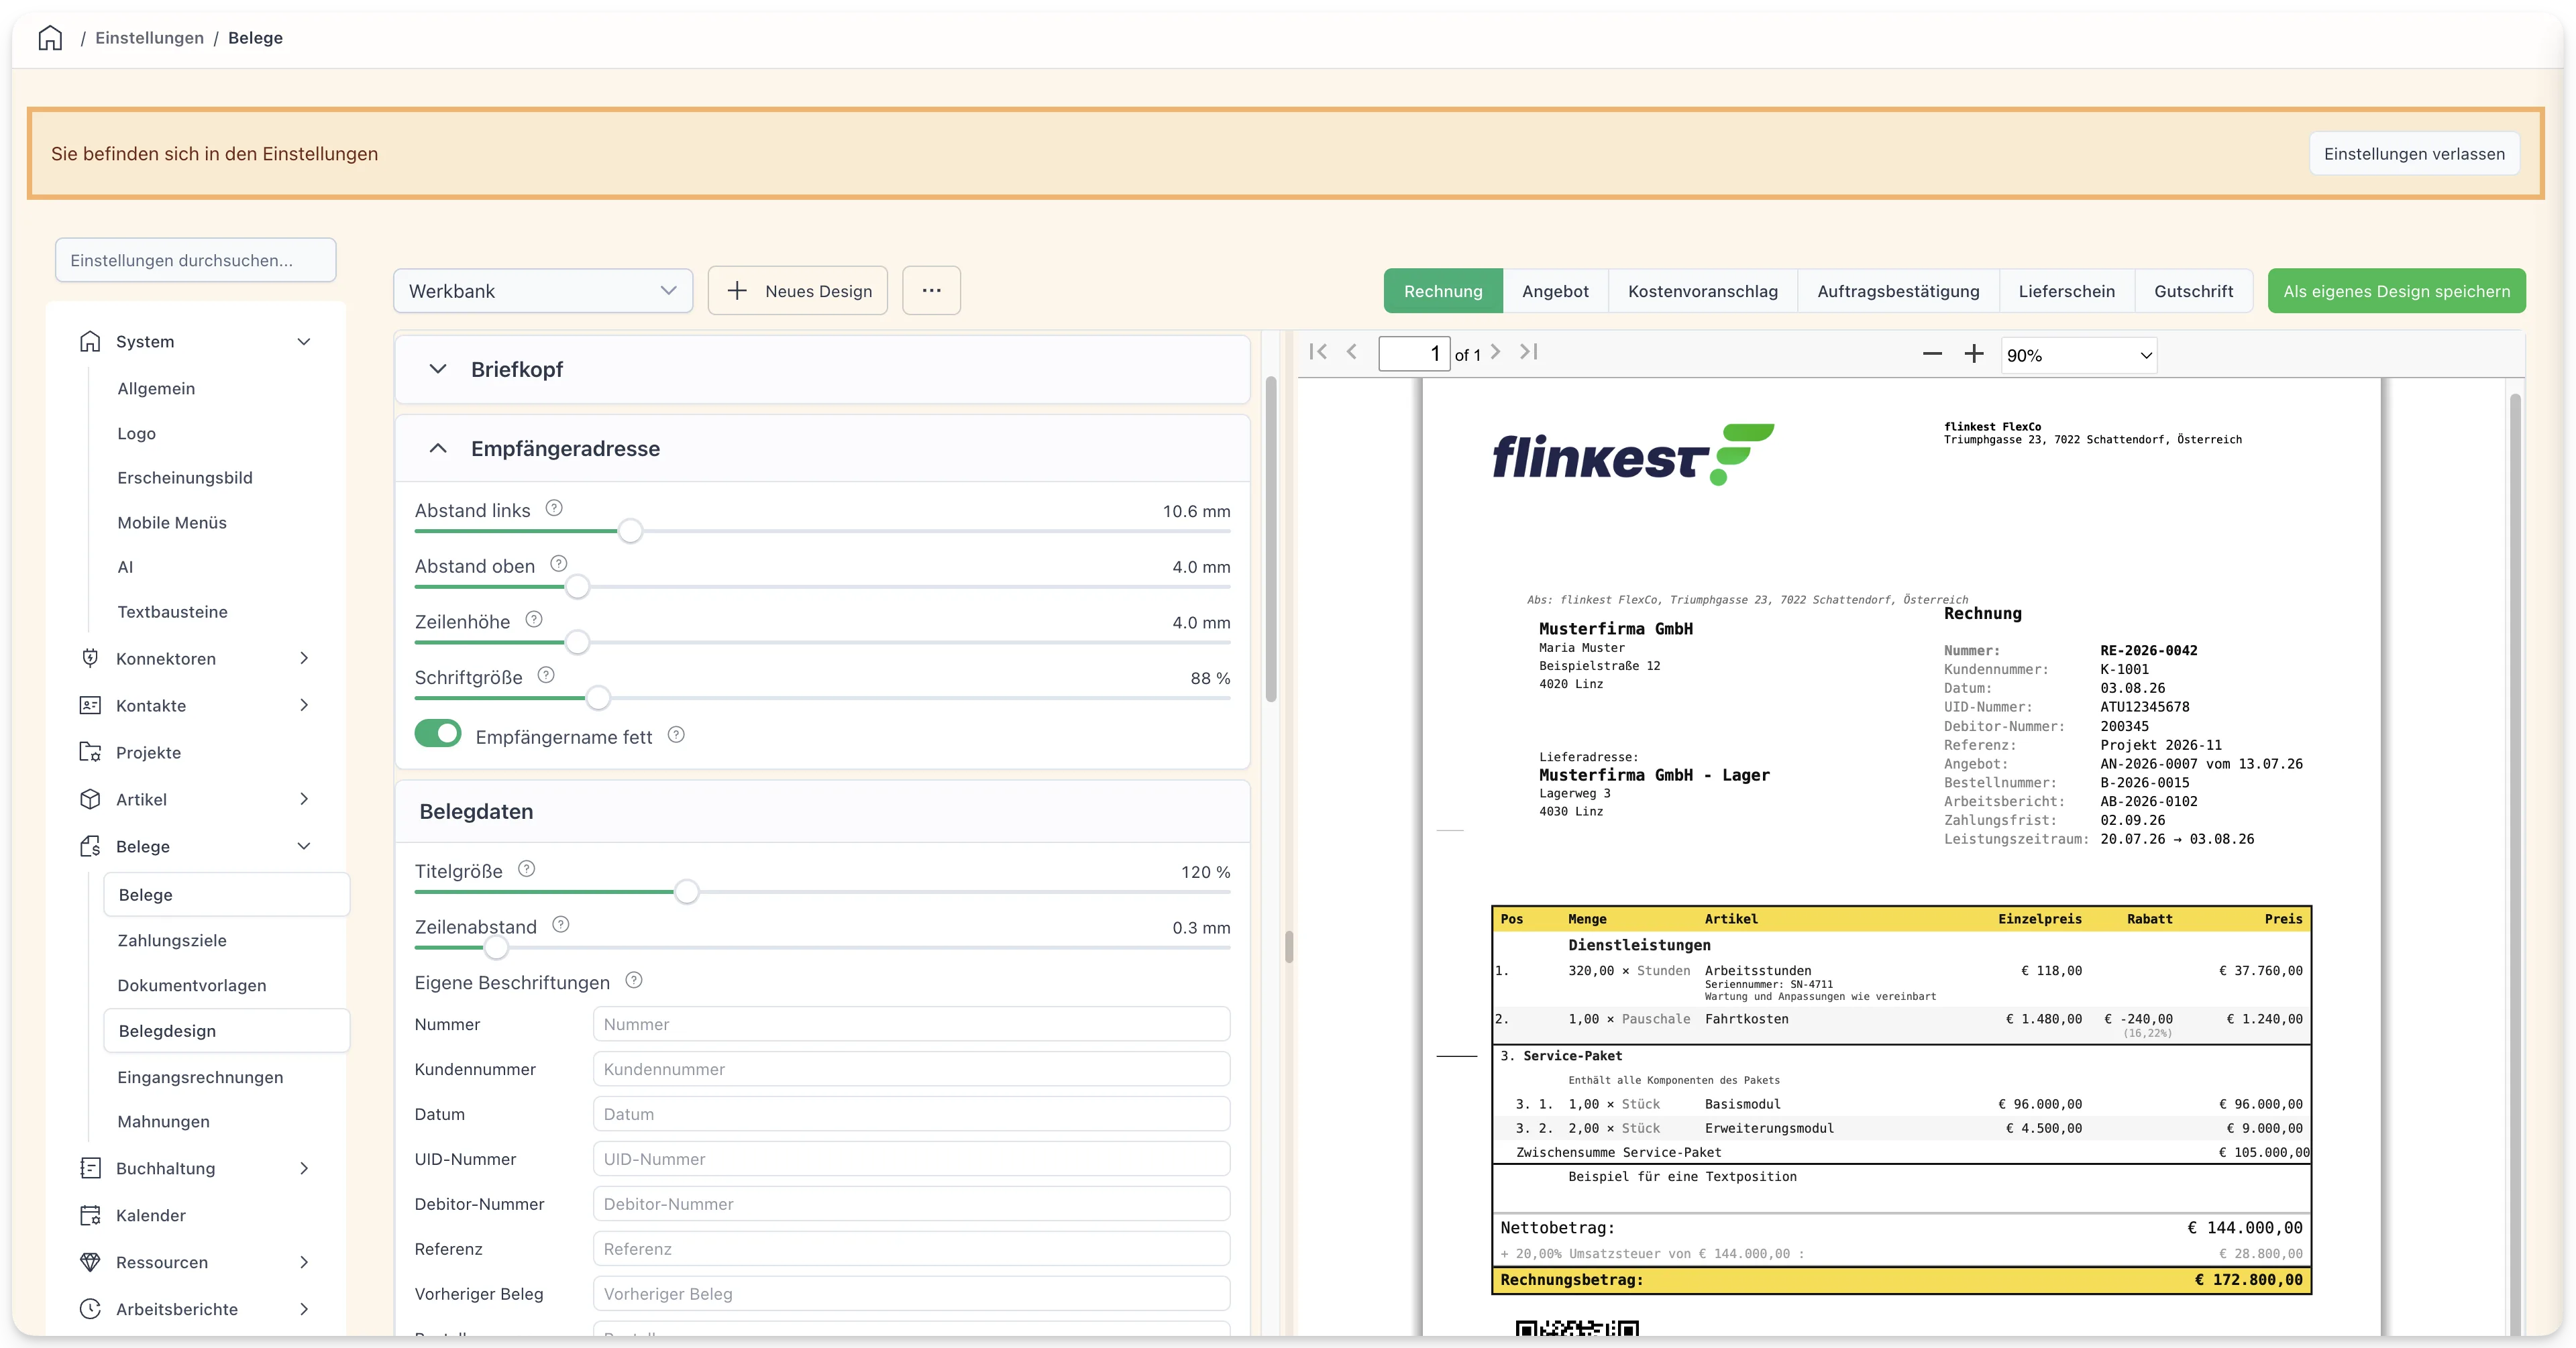Click the Belege document icon
2576x1348 pixels.
click(x=90, y=846)
